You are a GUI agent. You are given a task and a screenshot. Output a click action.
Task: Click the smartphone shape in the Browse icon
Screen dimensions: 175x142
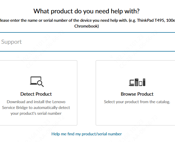(x=141, y=83)
